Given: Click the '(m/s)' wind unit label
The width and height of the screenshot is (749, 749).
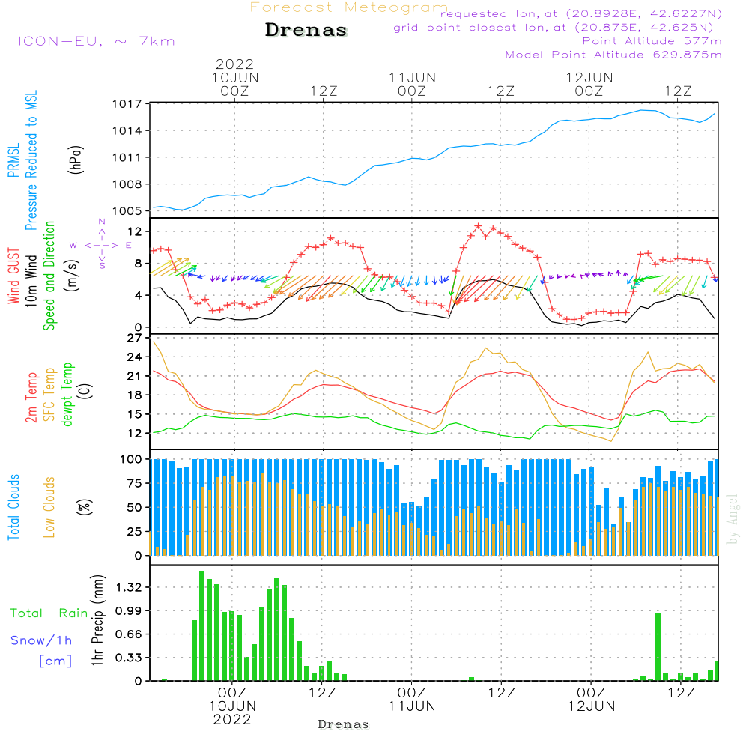Looking at the screenshot, I should click(72, 276).
